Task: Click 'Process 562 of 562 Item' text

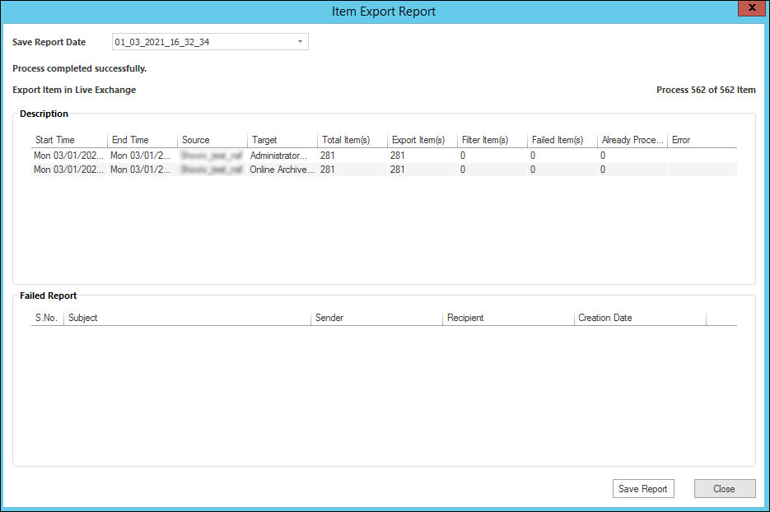Action: click(706, 90)
